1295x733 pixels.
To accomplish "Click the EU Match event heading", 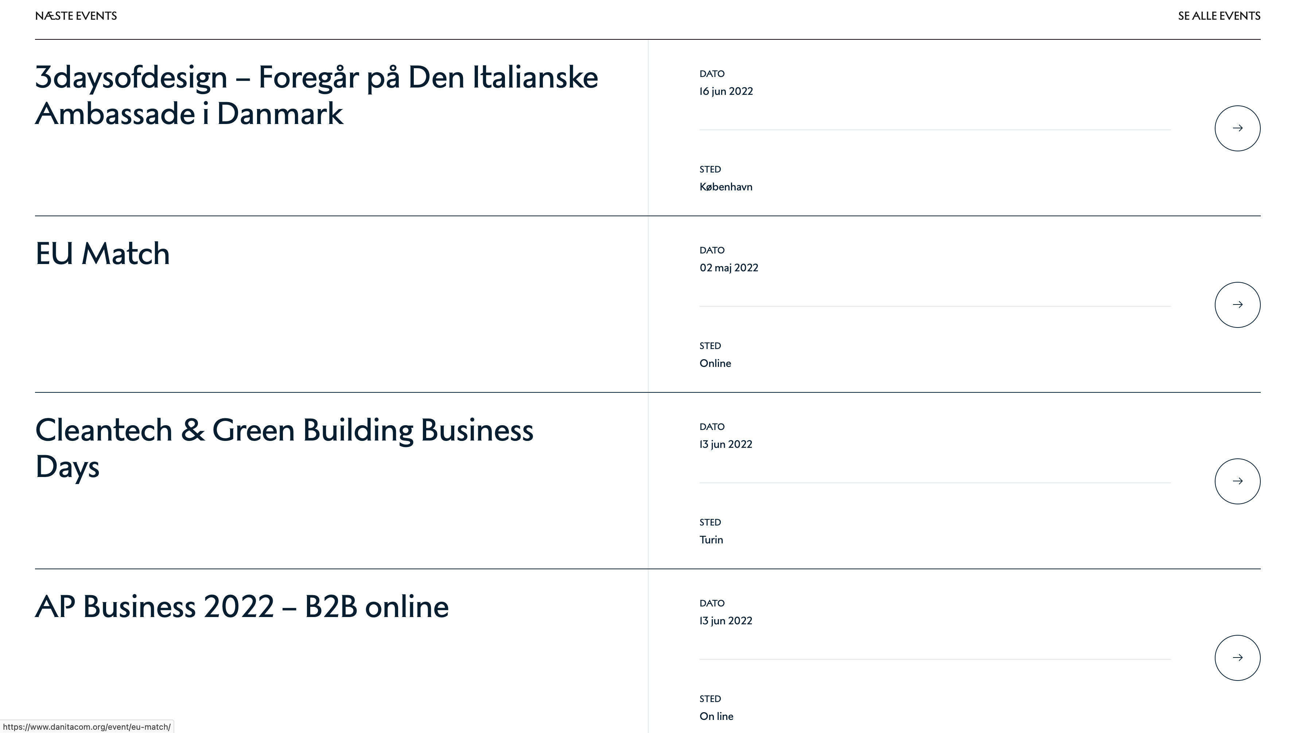I will pyautogui.click(x=103, y=253).
